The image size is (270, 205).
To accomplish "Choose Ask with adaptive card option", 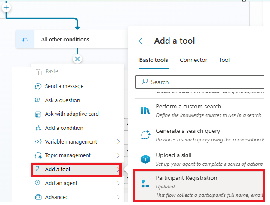I will 71,114.
